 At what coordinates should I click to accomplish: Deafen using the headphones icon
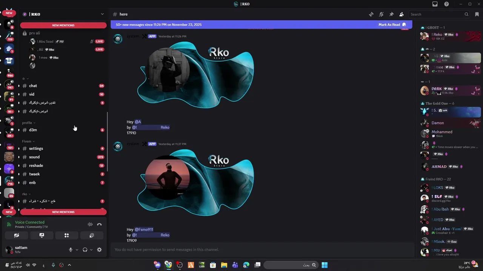click(85, 250)
